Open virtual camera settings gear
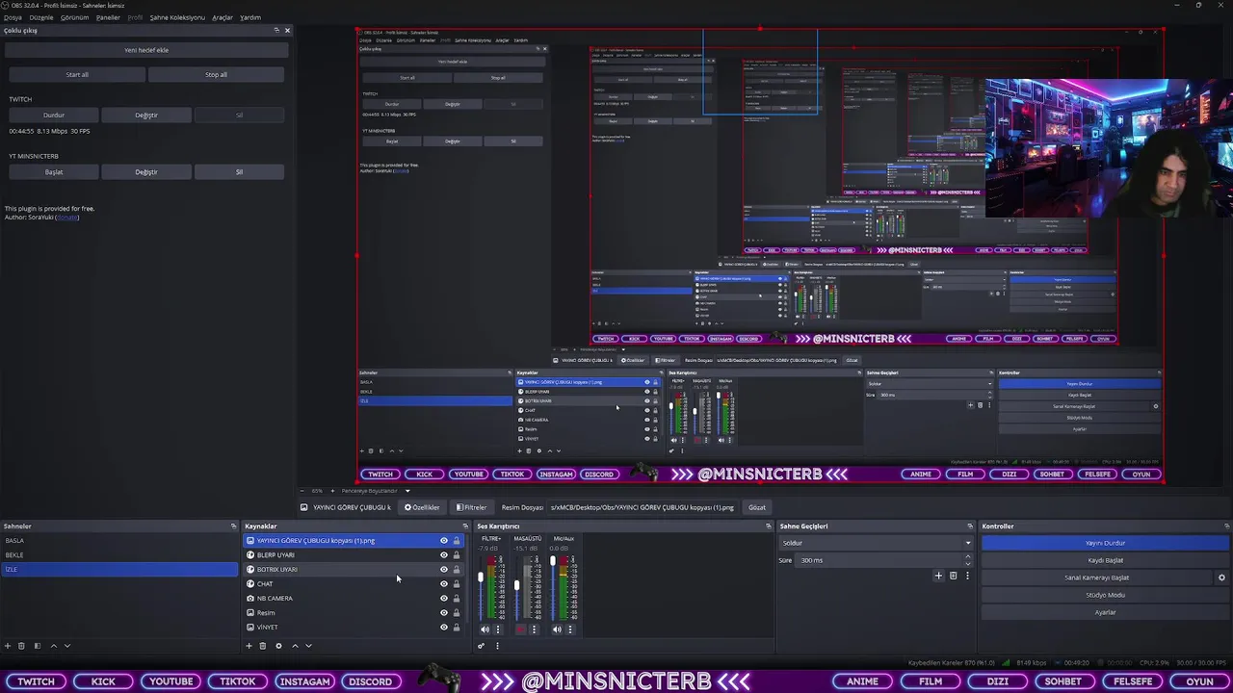The width and height of the screenshot is (1233, 693). [x=1221, y=577]
